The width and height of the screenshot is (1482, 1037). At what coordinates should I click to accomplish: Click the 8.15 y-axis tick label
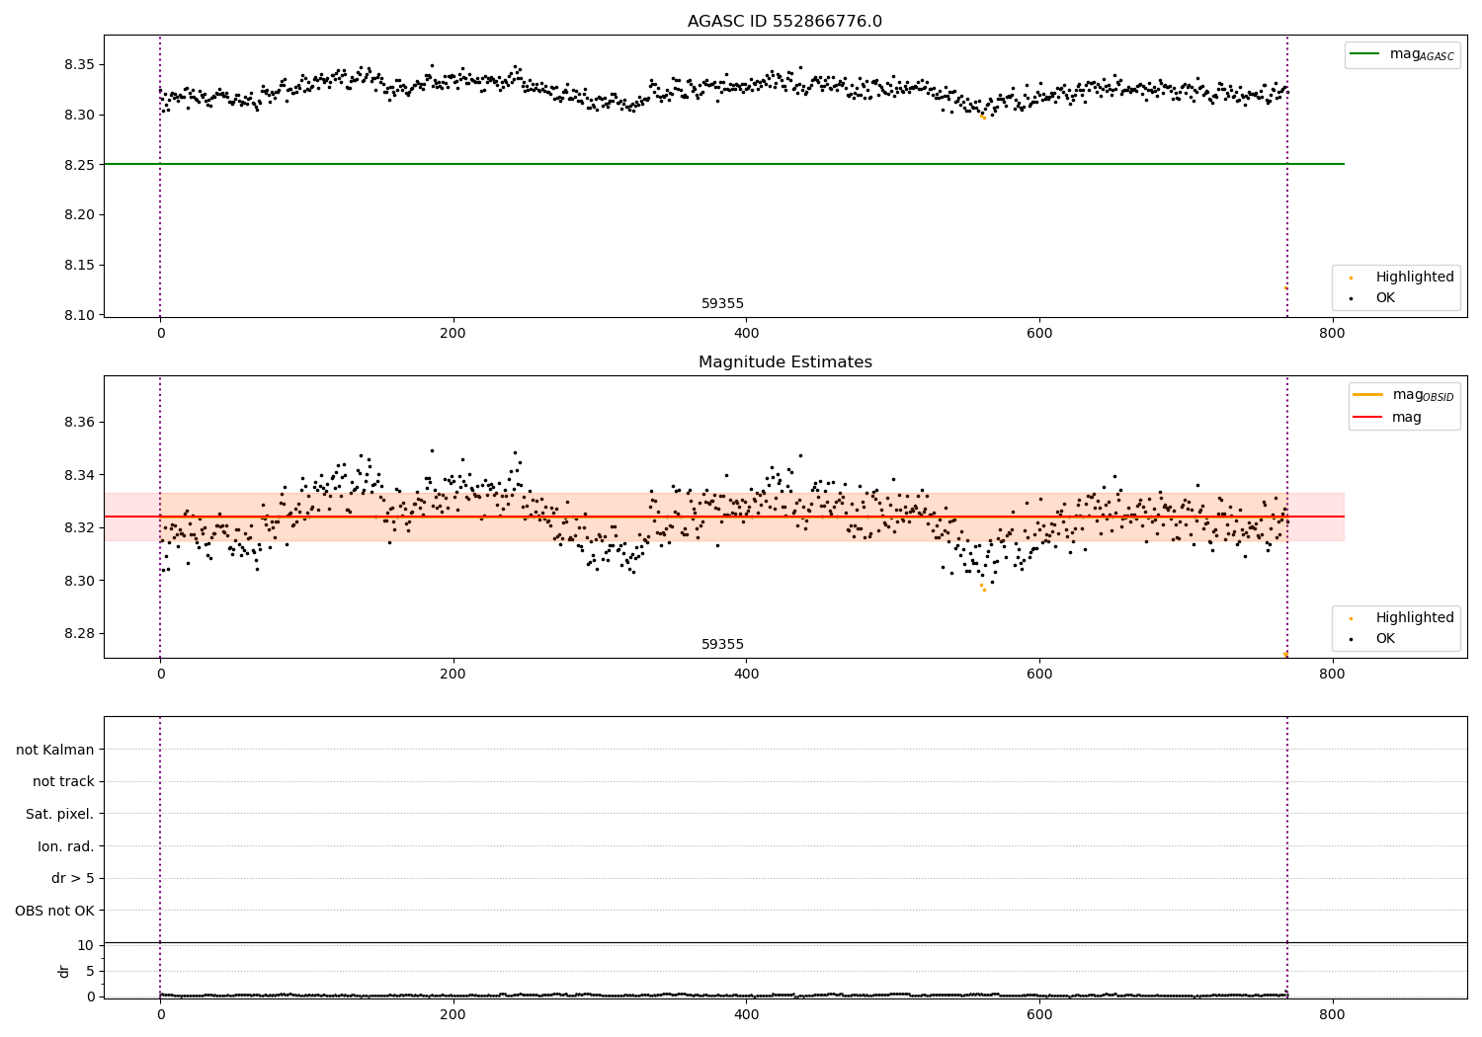[x=78, y=266]
